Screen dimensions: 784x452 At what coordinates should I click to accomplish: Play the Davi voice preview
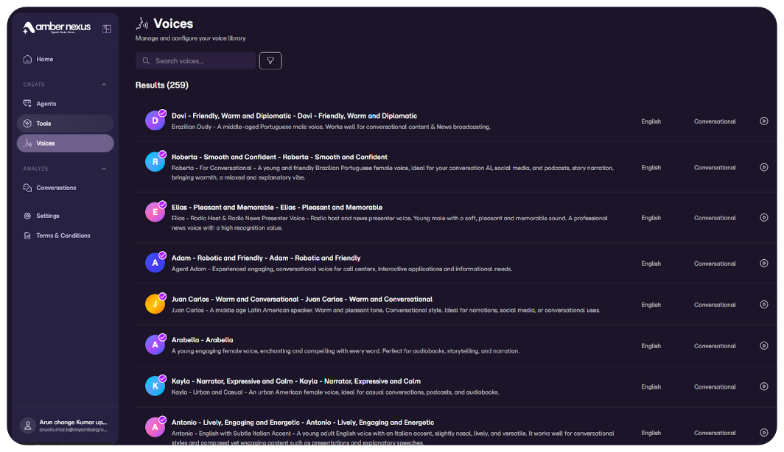(x=764, y=121)
